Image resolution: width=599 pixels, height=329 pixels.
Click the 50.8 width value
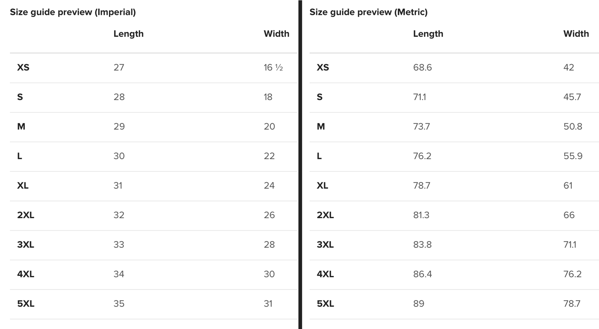click(573, 127)
